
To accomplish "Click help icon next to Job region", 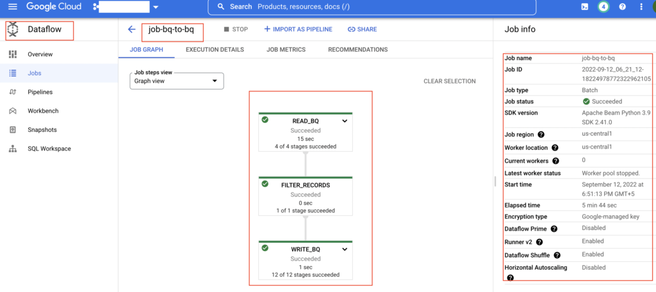I will (541, 134).
